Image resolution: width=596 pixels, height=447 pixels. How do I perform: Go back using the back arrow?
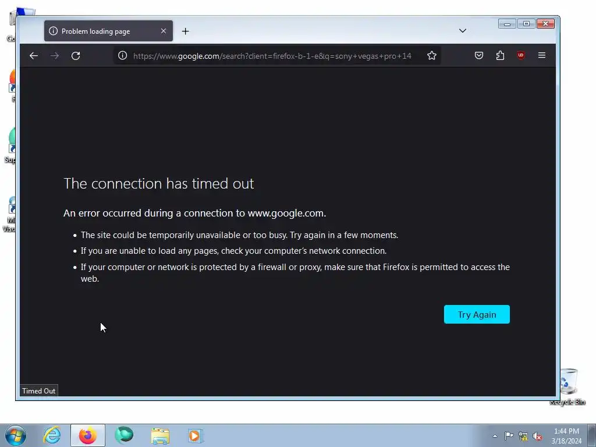tap(33, 56)
